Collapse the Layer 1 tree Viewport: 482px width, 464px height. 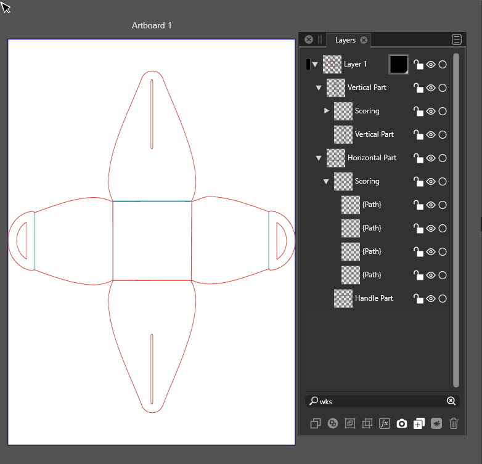coord(315,64)
